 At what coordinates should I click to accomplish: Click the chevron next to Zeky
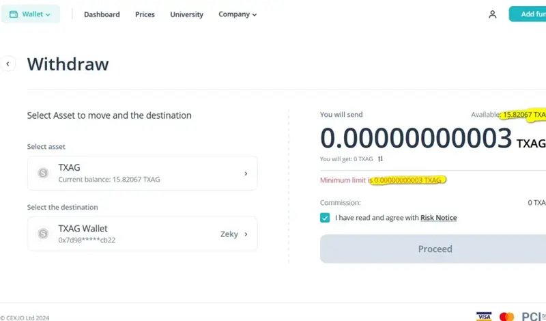[246, 234]
